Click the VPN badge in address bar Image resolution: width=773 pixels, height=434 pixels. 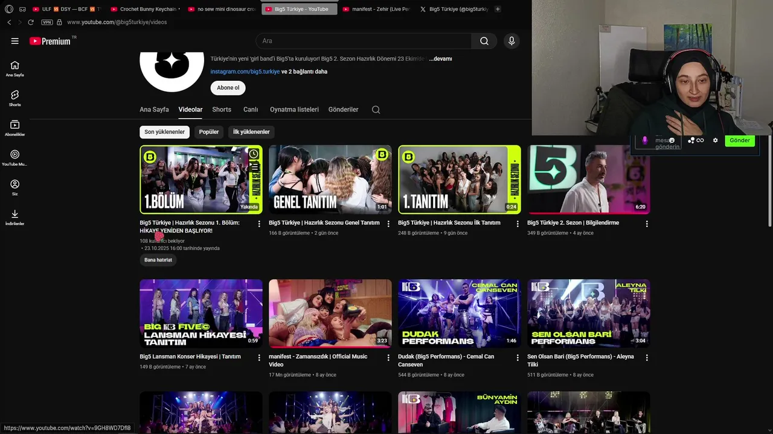pos(47,22)
